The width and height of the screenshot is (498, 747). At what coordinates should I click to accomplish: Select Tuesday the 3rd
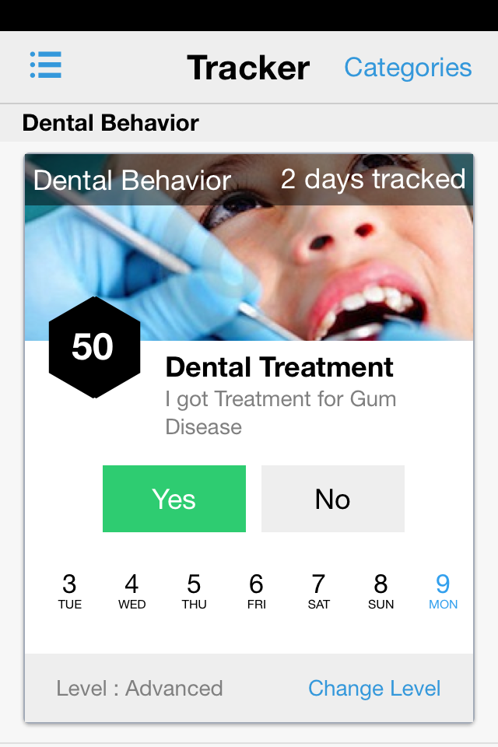click(x=70, y=591)
